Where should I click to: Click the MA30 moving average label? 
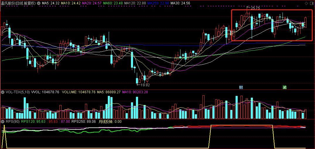[x=180, y=3]
